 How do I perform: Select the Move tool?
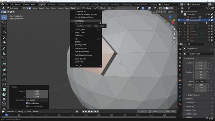click(x=4, y=28)
